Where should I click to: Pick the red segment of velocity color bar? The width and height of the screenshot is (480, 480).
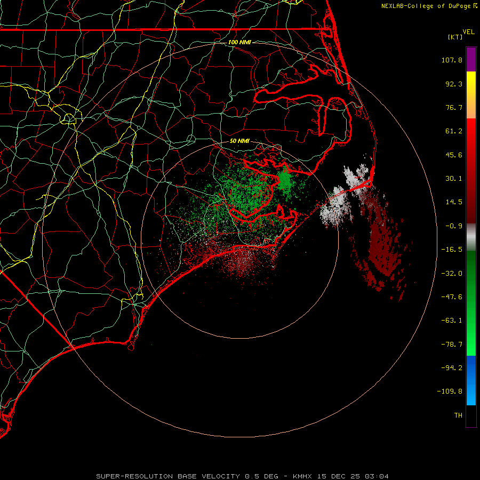(471, 171)
